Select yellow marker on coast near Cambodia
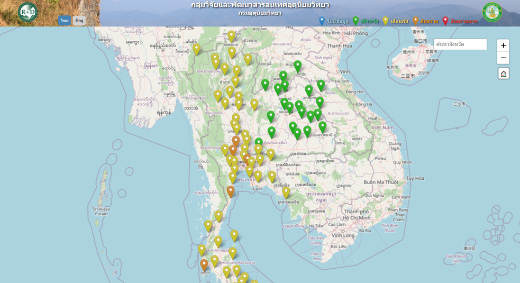 tap(286, 192)
